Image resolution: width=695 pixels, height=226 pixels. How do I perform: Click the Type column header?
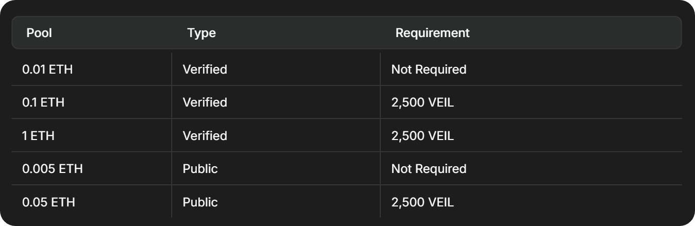(201, 33)
